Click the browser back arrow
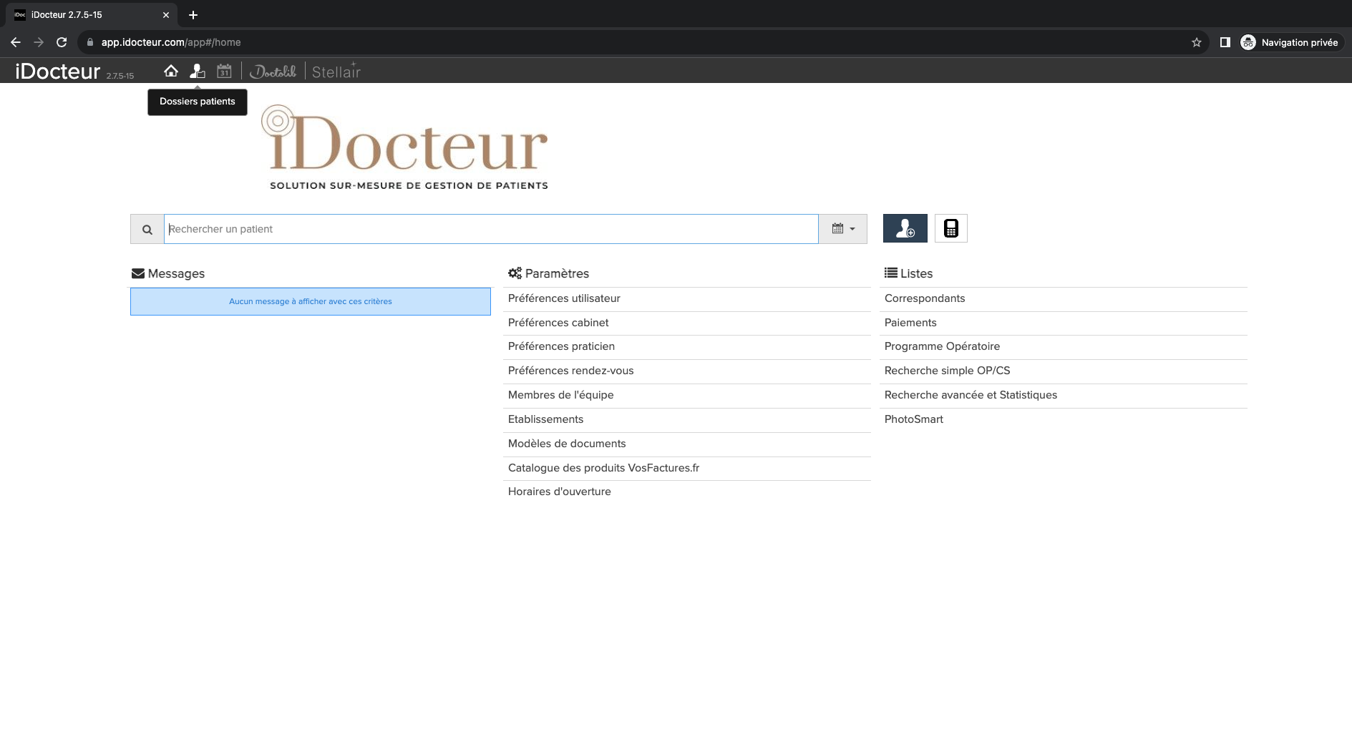Screen dimensions: 1352x742 pyautogui.click(x=16, y=42)
